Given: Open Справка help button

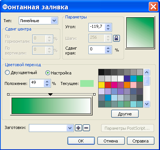Looking at the screenshot, I should (141, 141).
